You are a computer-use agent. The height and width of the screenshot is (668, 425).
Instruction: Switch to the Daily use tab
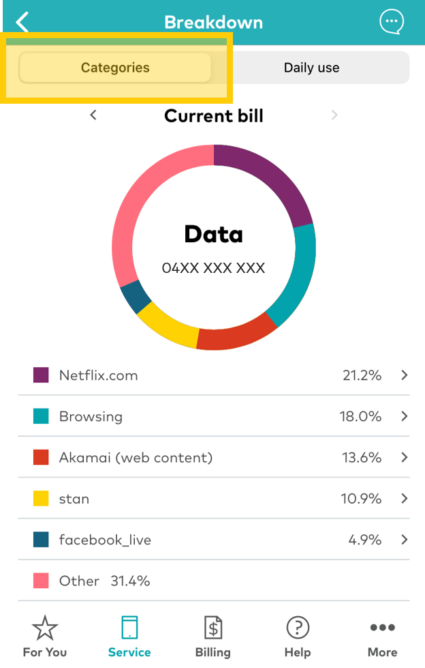311,68
